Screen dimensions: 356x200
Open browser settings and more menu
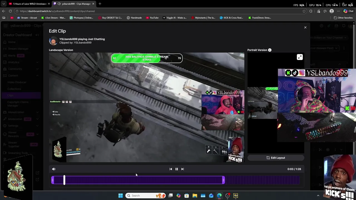pos(338,11)
